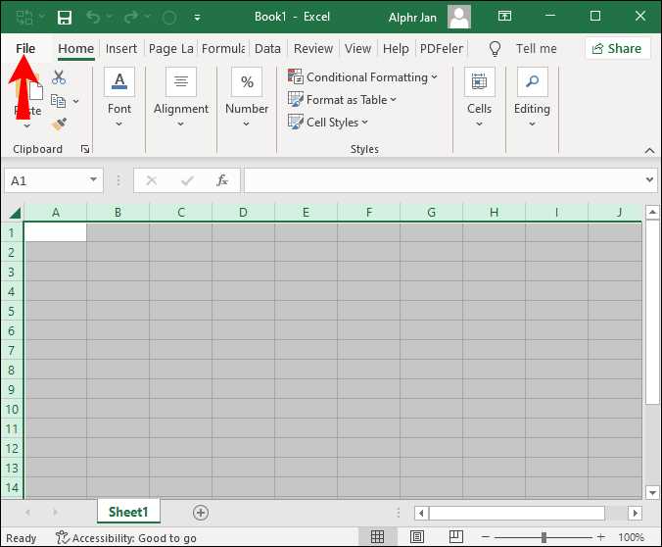Image resolution: width=662 pixels, height=547 pixels.
Task: Click the Cut scissors icon
Action: [59, 77]
